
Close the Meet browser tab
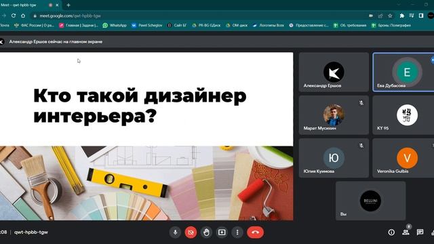pos(57,5)
